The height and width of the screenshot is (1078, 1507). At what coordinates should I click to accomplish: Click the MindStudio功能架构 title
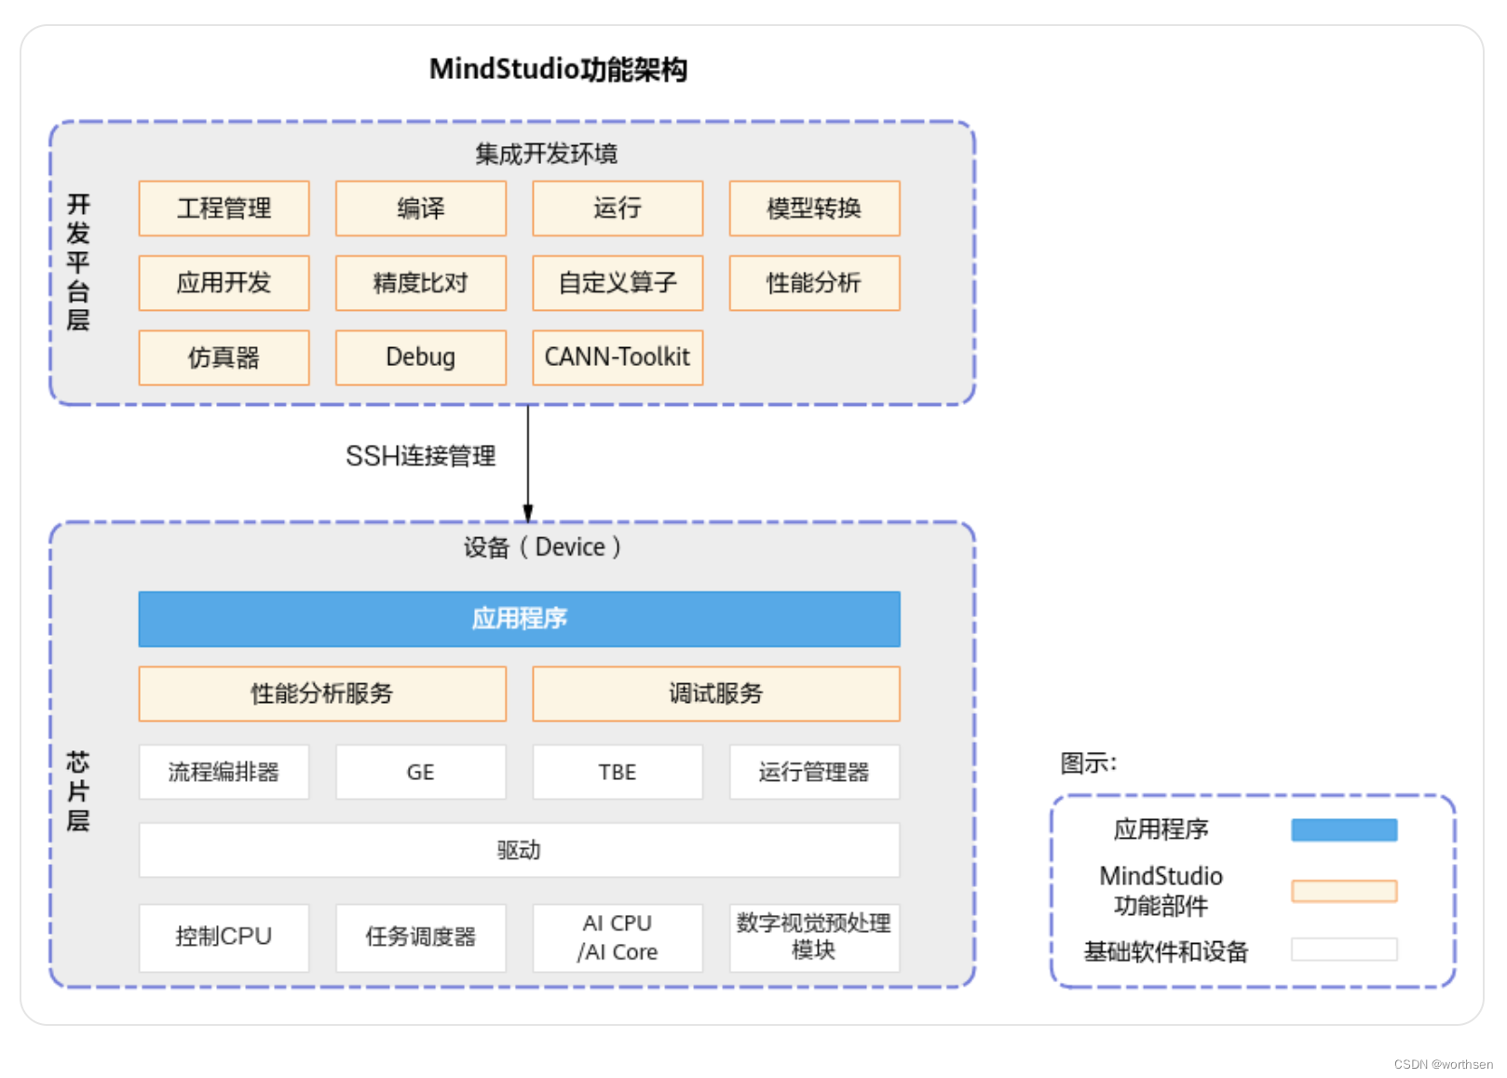(559, 69)
